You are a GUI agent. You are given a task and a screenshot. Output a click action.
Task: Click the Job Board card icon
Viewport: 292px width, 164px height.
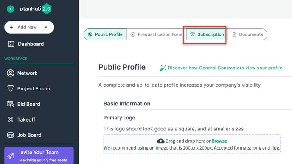click(x=11, y=135)
